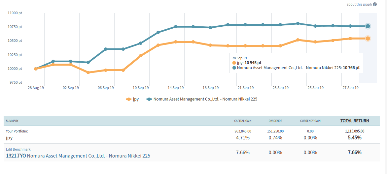Viewport: 387px width, 174px height.
Task: Click the teal Nomura legend marker icon
Action: point(149,99)
